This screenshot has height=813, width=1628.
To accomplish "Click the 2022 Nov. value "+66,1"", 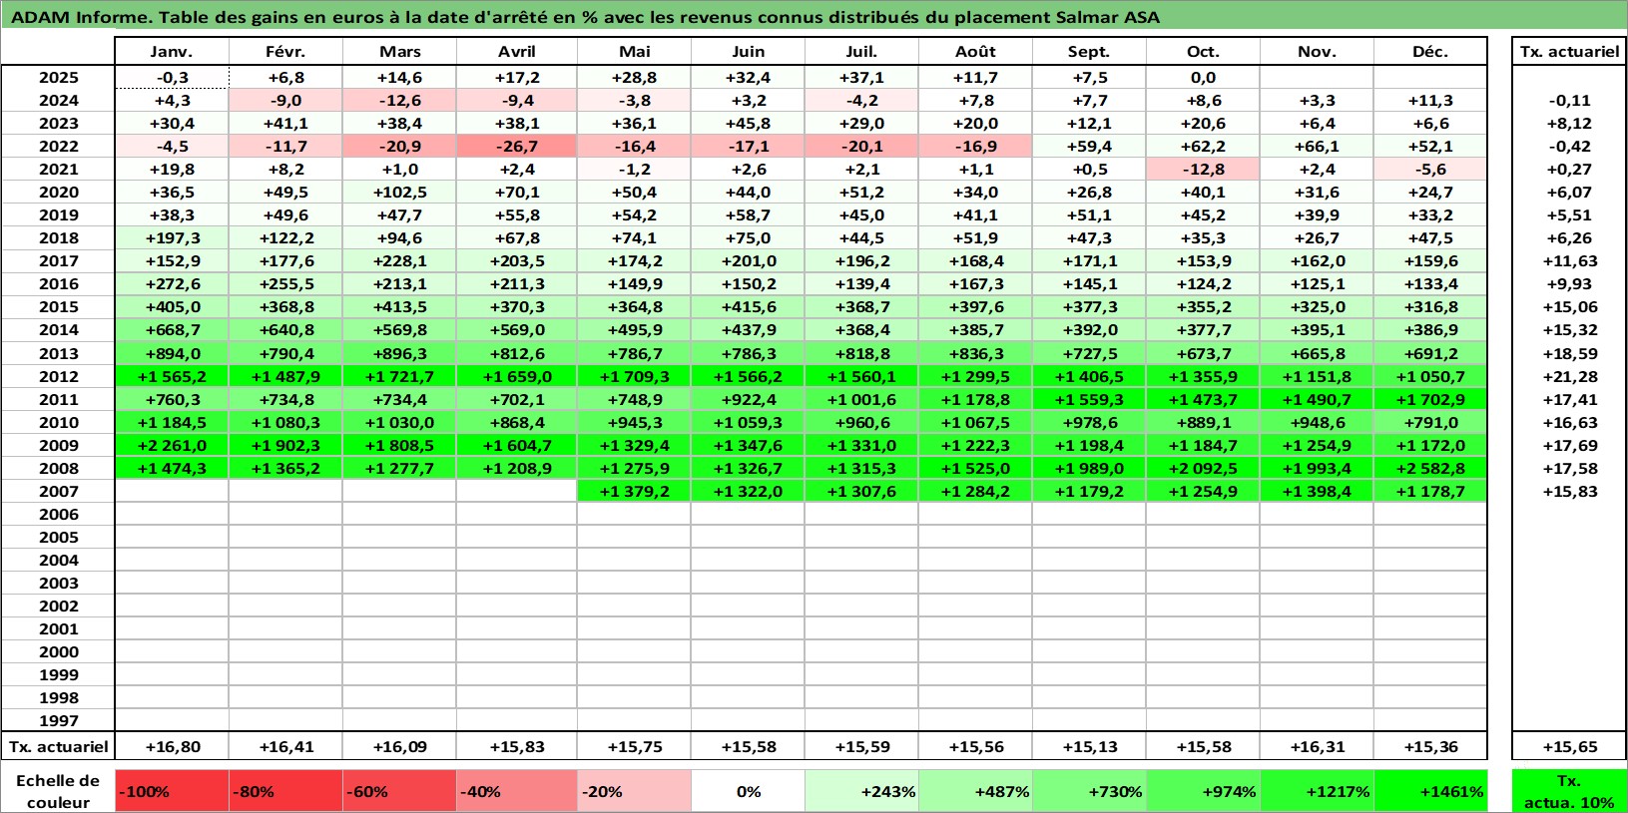I will pyautogui.click(x=1317, y=147).
